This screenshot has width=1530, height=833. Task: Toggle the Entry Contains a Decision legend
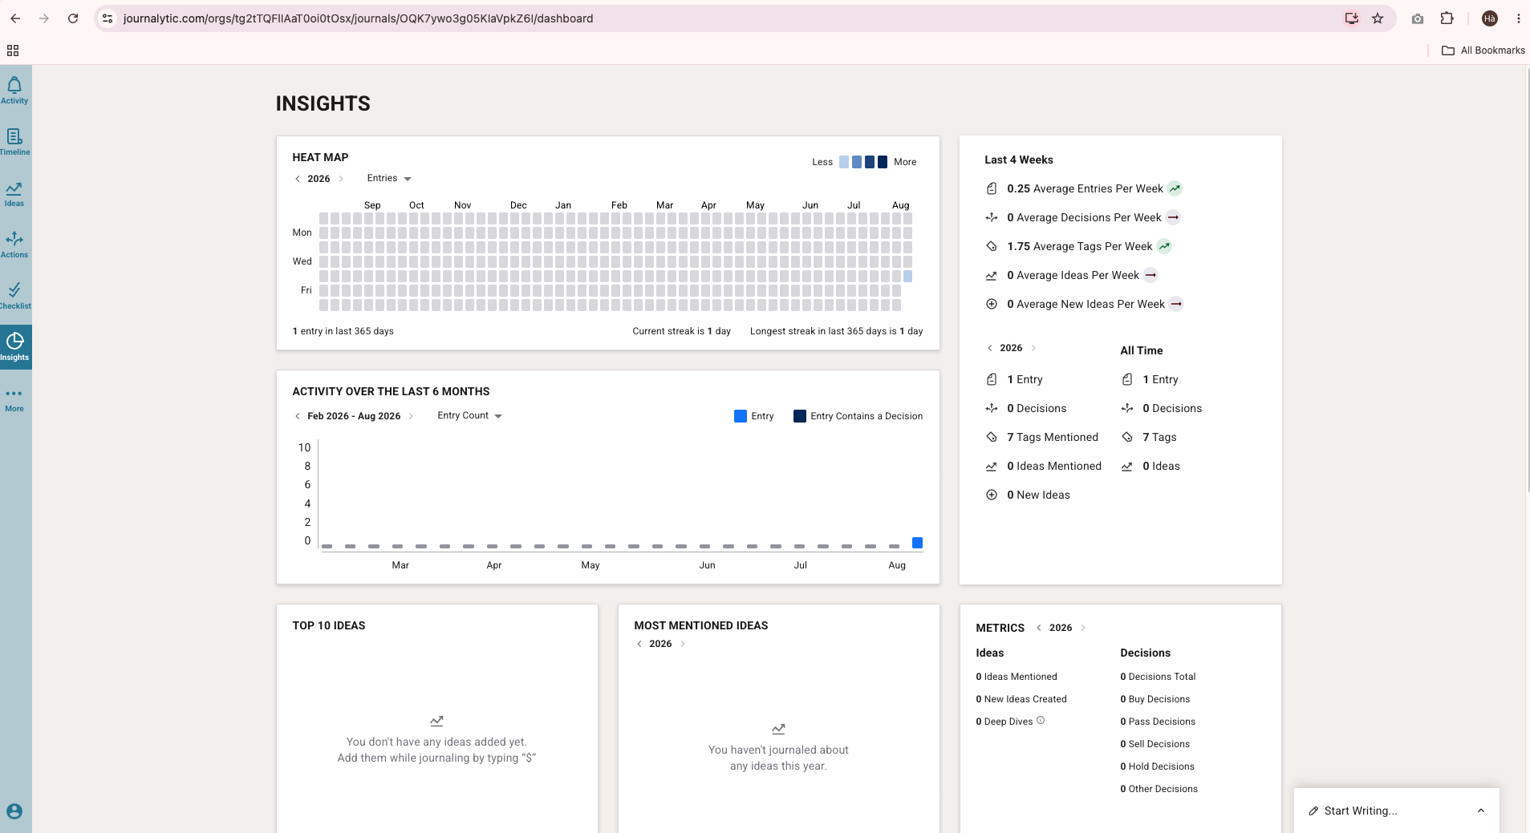858,416
